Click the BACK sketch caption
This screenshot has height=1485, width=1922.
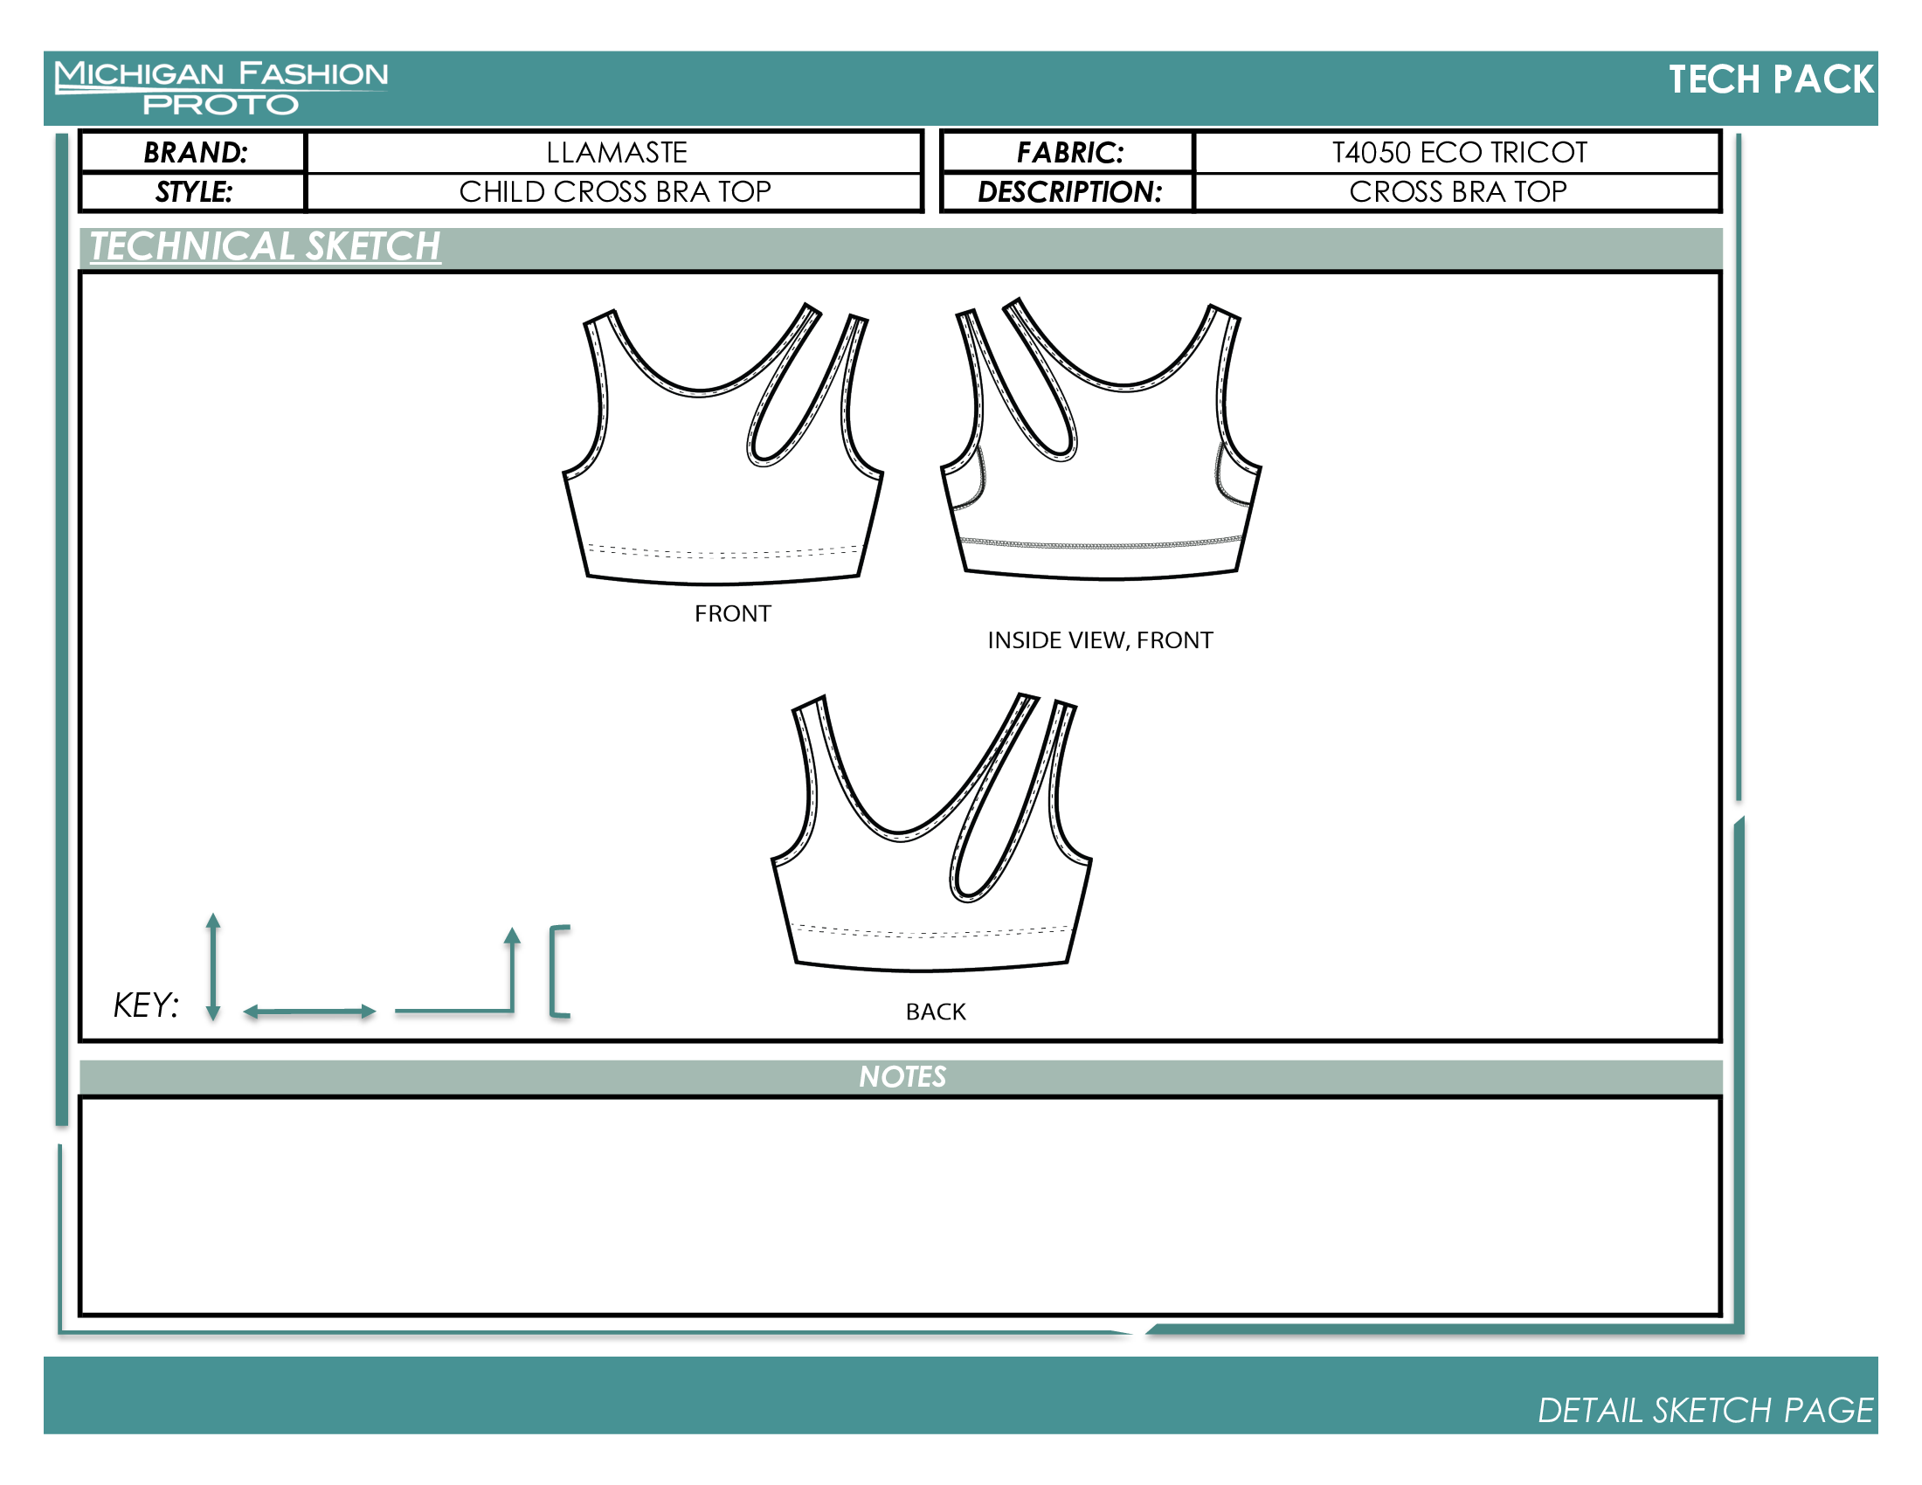click(936, 1011)
